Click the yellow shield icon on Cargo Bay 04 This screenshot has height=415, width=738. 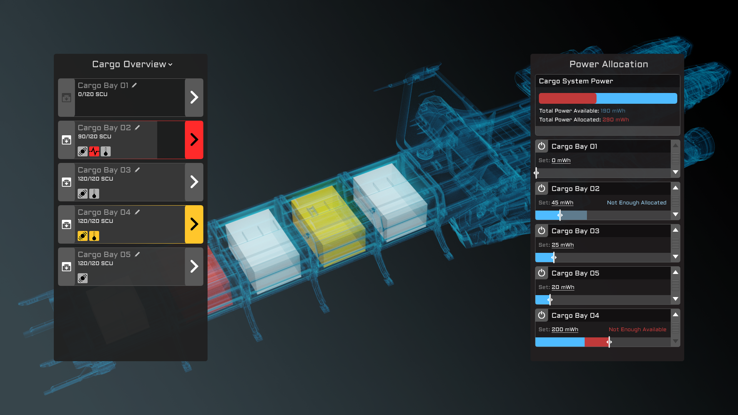(x=83, y=236)
